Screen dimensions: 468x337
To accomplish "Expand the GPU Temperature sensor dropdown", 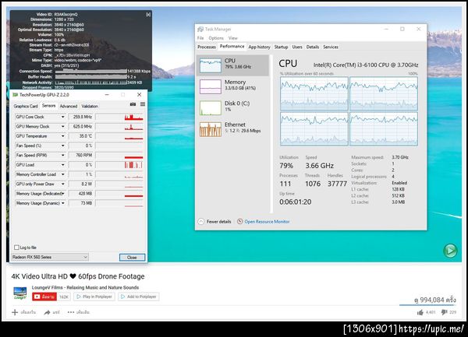I will [62, 136].
